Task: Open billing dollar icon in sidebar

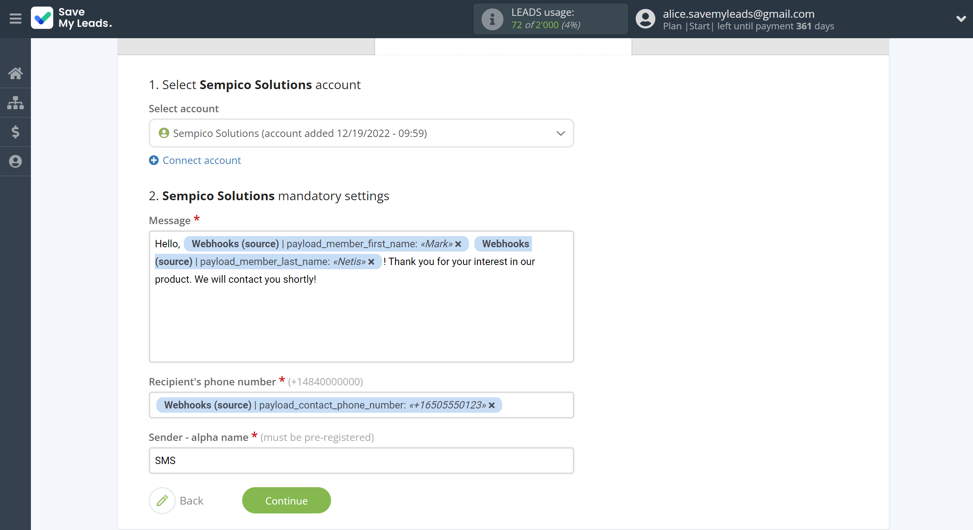Action: click(15, 132)
